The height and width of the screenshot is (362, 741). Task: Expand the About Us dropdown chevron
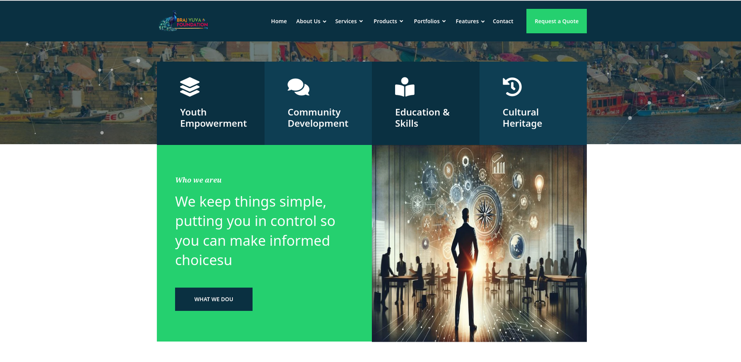coord(325,22)
